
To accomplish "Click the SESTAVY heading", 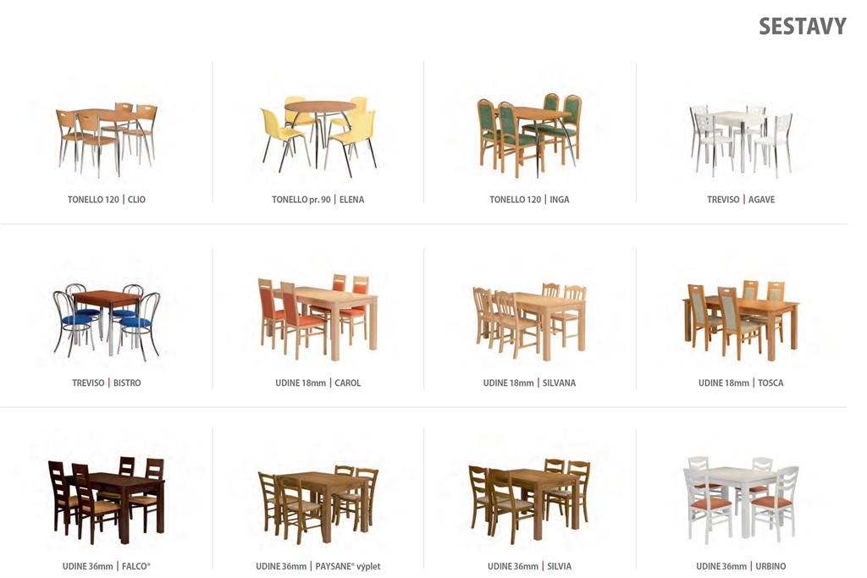I will tap(803, 26).
